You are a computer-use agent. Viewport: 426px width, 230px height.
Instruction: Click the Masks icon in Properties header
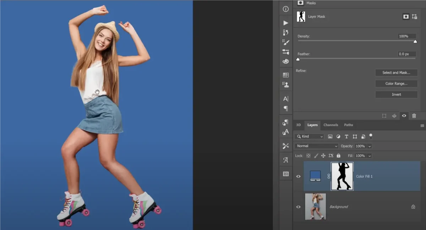pyautogui.click(x=300, y=3)
